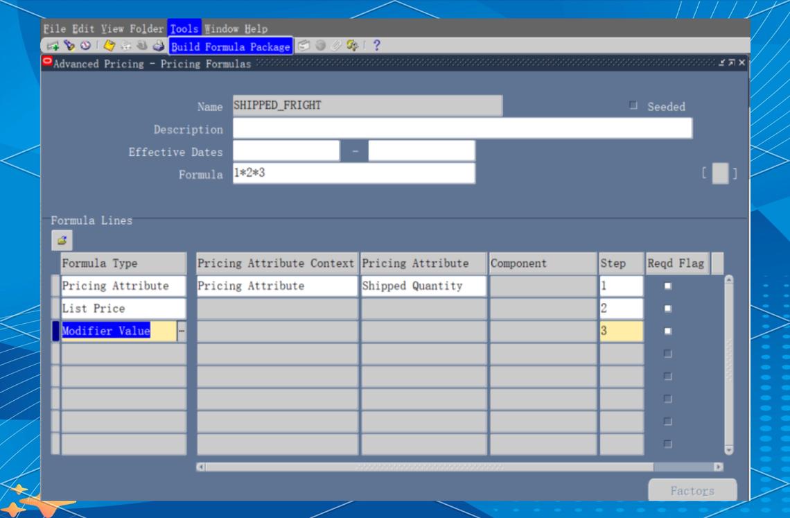Screen dimensions: 790x518
Task: Check Reqd Flag for the step 3 row
Action: pos(668,331)
